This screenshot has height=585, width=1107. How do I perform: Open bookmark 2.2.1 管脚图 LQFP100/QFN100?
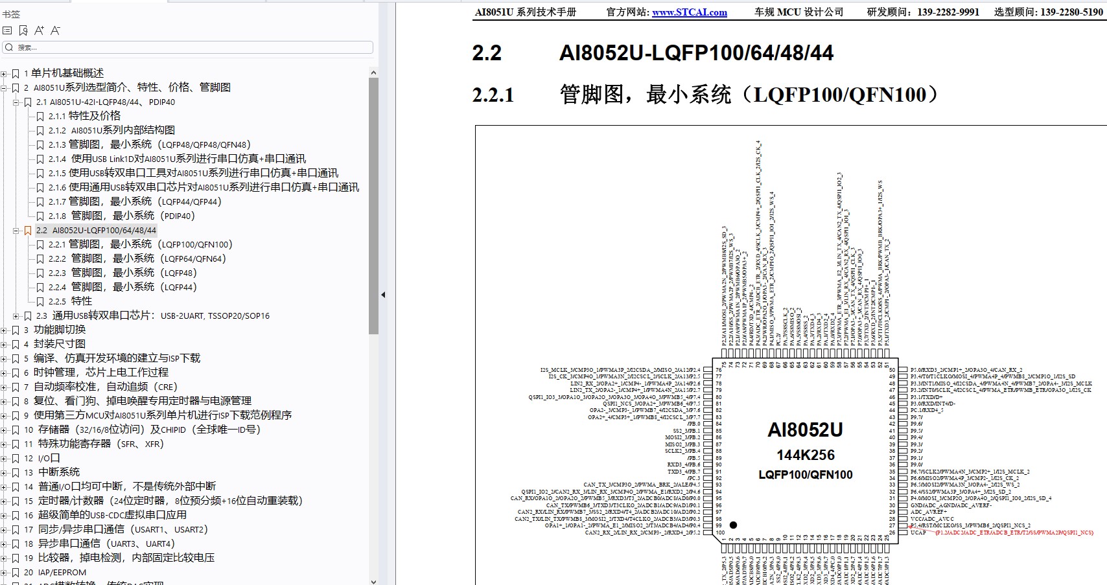141,244
